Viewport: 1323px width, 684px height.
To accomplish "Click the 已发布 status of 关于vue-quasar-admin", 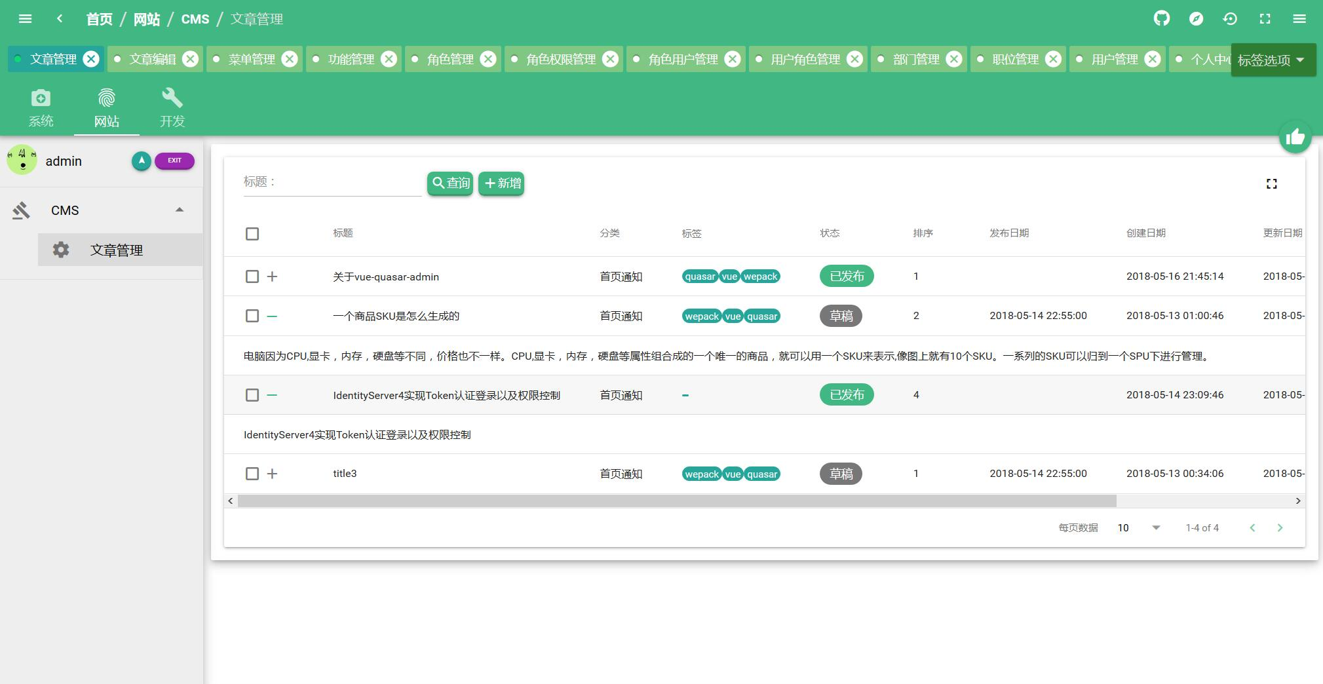I will coord(847,276).
